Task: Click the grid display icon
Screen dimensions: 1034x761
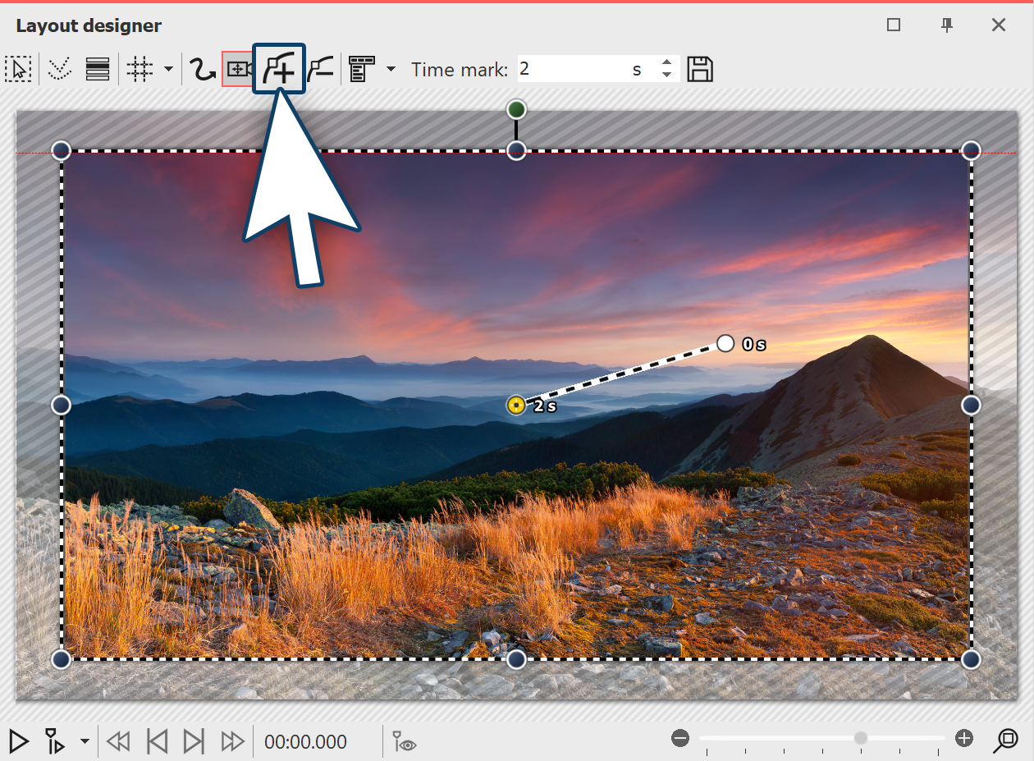Action: 139,69
